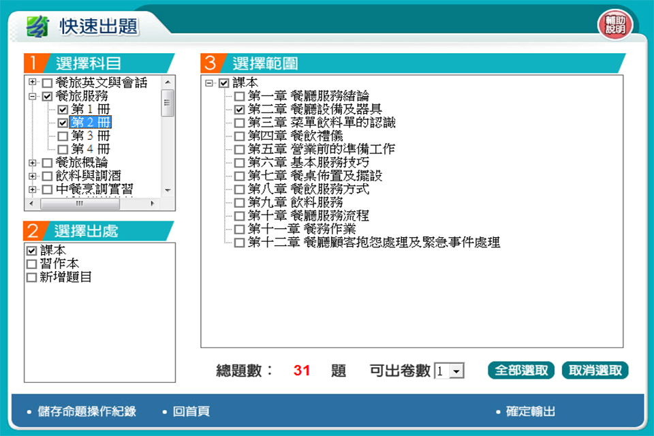Expand the 餐旅英文與會話 subject node

(x=32, y=82)
